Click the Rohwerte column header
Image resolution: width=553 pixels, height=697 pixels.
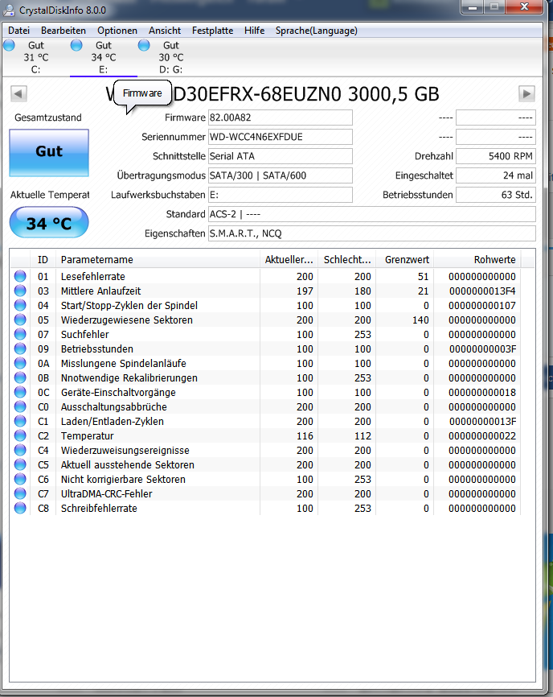[477, 260]
